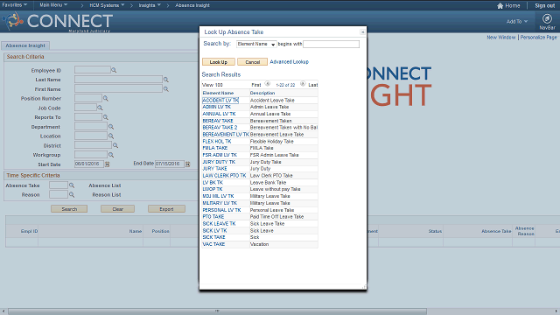Image resolution: width=560 pixels, height=315 pixels.
Task: Select FMLA TAKE element
Action: (x=215, y=148)
